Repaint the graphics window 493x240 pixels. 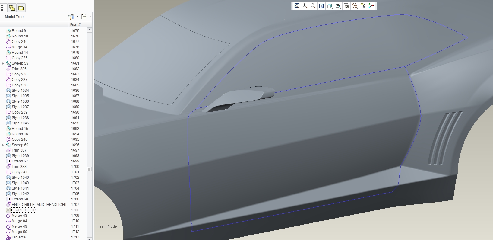click(321, 6)
